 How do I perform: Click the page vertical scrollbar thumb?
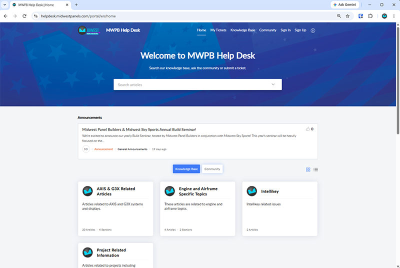(x=397, y=80)
